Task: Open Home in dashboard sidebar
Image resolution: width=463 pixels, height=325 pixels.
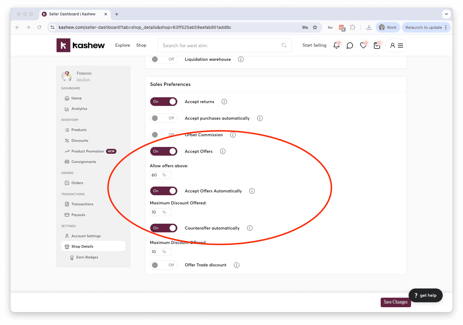Action: pyautogui.click(x=73, y=98)
